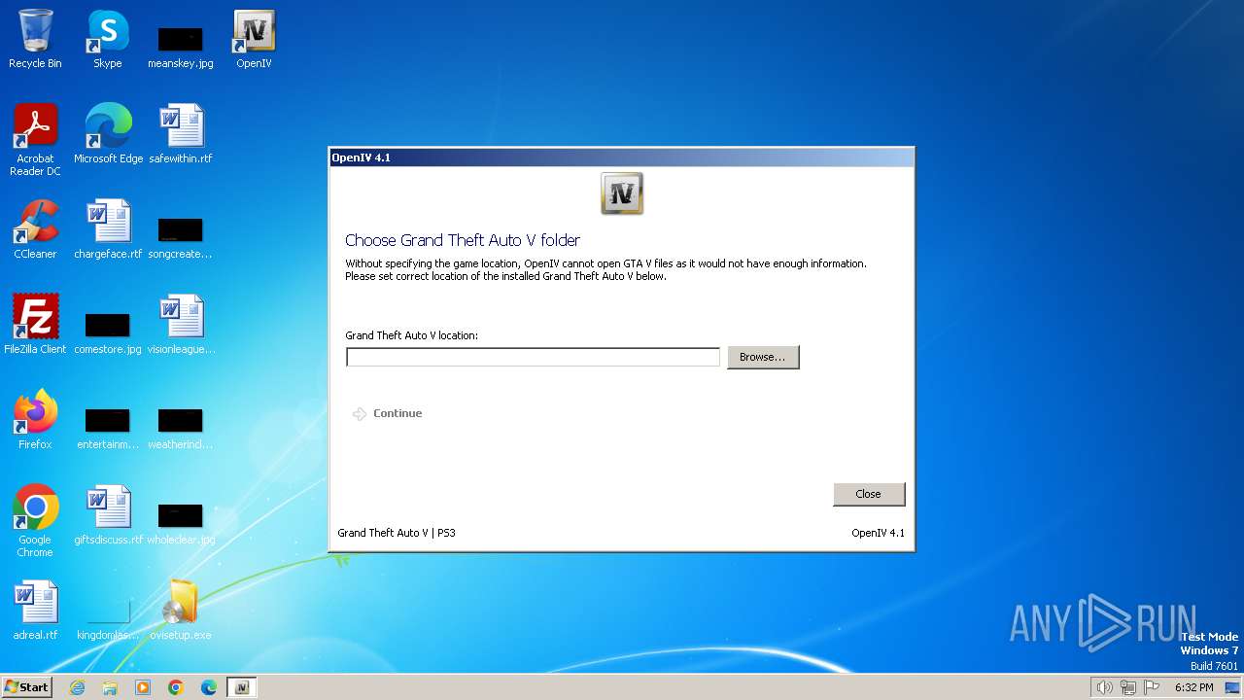The width and height of the screenshot is (1244, 700).
Task: Launch the Skype desktop shortcut
Action: [x=108, y=39]
